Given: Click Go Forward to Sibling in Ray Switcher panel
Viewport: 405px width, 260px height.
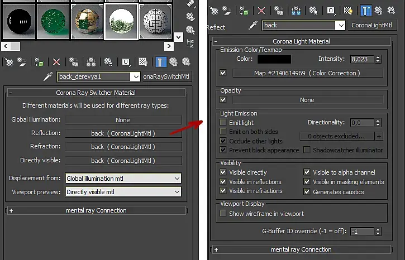Looking at the screenshot, I should 186,62.
